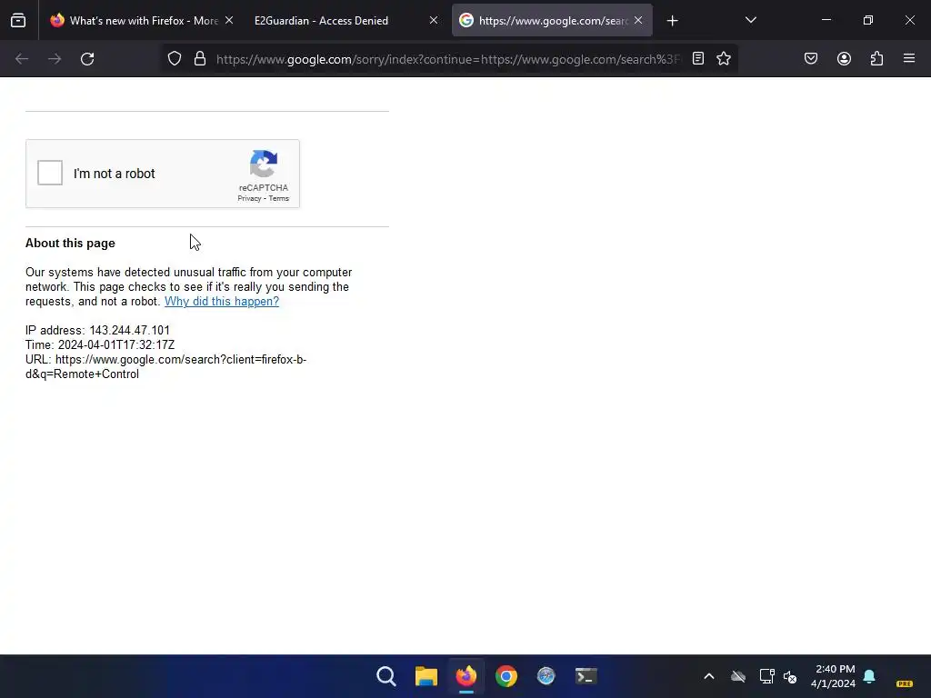Screen dimensions: 931x698
Task: Go back to previous page
Action: pos(22,59)
